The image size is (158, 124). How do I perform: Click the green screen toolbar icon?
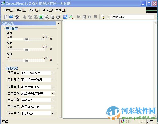(41, 17)
